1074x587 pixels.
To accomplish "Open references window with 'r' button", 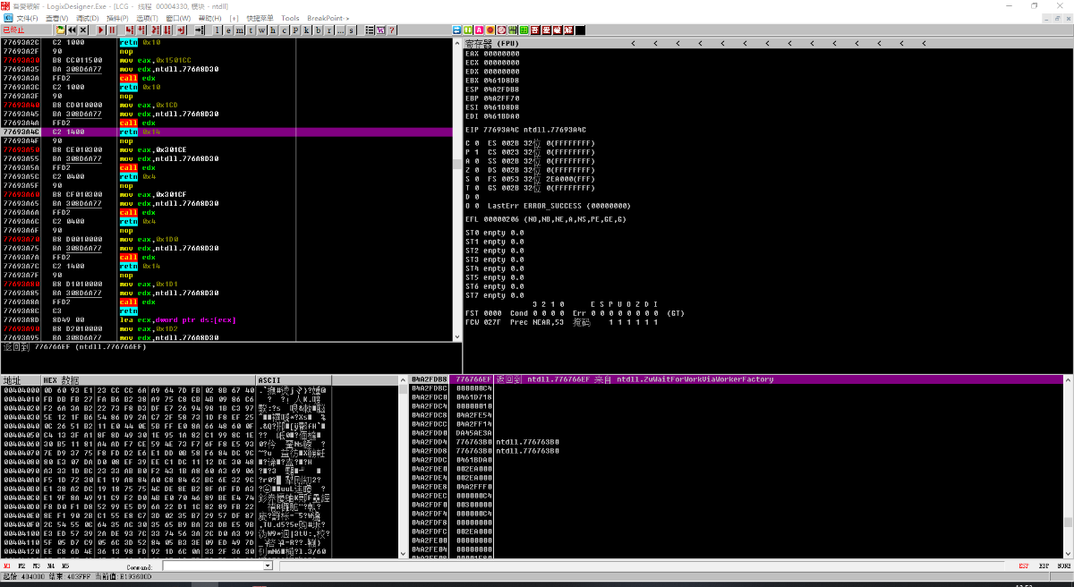I will (329, 30).
